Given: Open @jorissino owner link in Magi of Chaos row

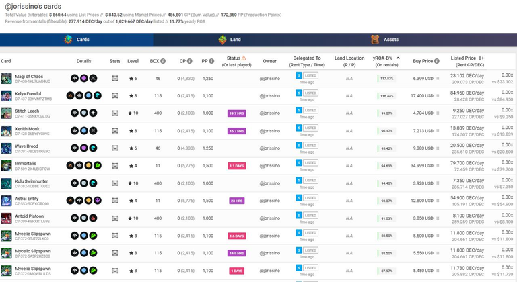Looking at the screenshot, I should click(270, 79).
